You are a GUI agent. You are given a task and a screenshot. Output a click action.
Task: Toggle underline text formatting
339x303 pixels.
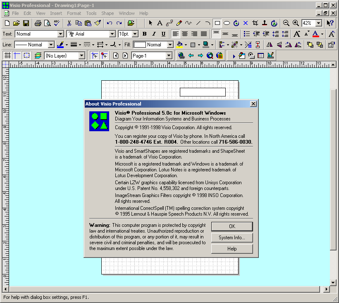point(163,34)
